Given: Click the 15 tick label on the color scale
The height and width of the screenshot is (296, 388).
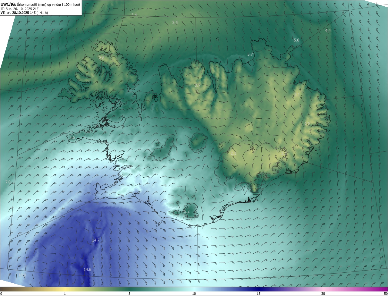Looking at the screenshot, I should [259, 294].
